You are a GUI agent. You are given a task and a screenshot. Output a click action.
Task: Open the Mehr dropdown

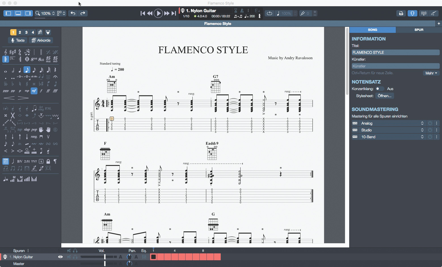coord(431,73)
